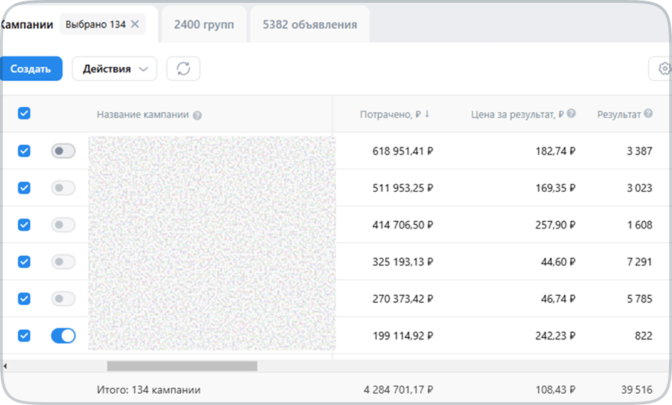This screenshot has height=405, width=672.
Task: Click the horizontal scrollbar thumb
Action: coord(181,366)
